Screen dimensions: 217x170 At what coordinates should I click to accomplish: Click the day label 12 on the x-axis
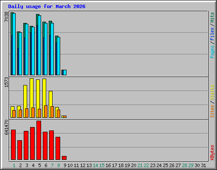tap(83, 165)
